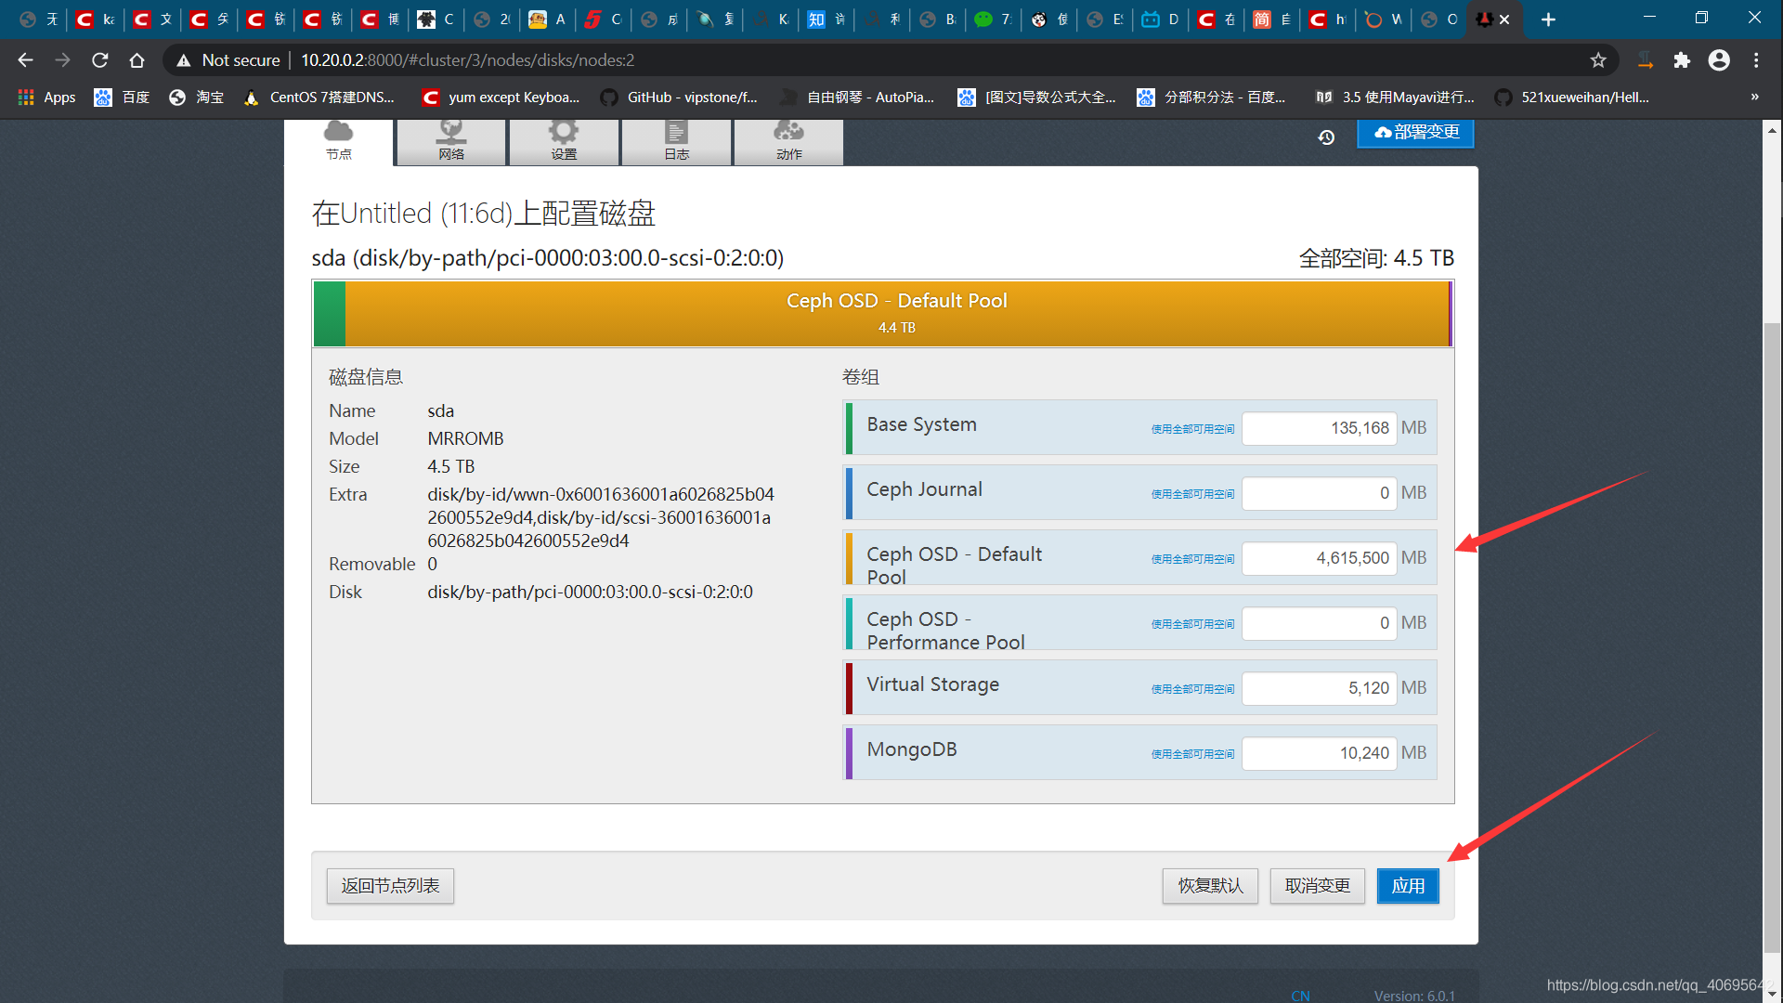Open browser profile avatar menu
The height and width of the screenshot is (1003, 1783).
point(1719,60)
